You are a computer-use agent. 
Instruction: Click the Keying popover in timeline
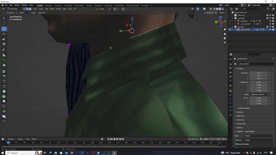click(x=21, y=139)
